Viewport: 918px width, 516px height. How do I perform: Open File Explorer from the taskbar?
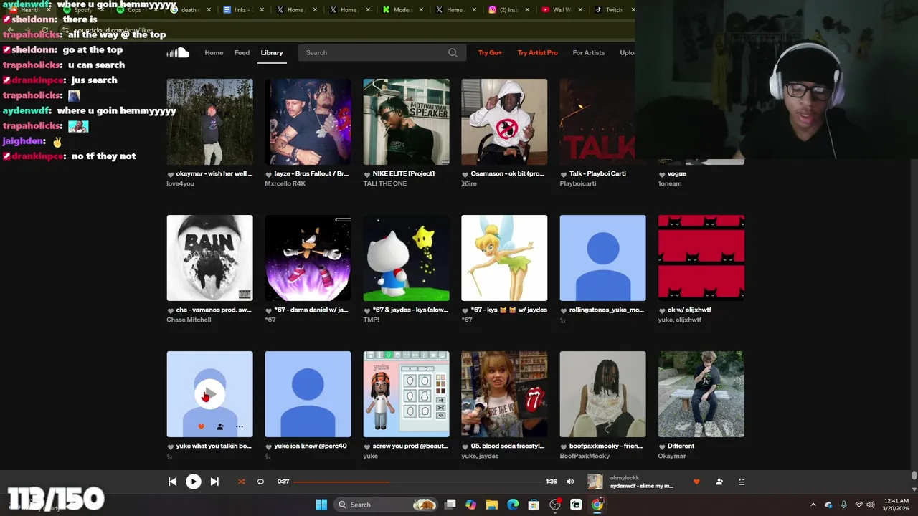491,505
